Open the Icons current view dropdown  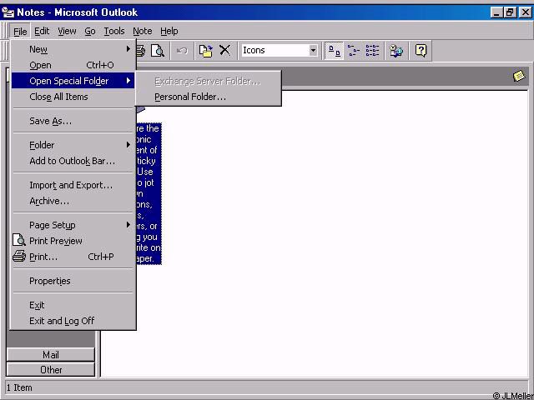(313, 51)
